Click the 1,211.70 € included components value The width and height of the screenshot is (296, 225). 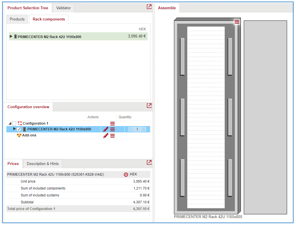coord(141,188)
